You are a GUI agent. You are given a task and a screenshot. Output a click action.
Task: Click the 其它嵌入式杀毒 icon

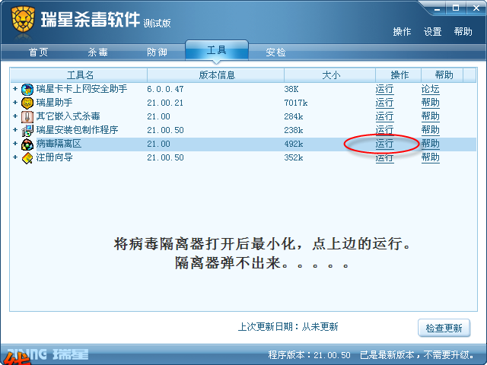(x=27, y=116)
